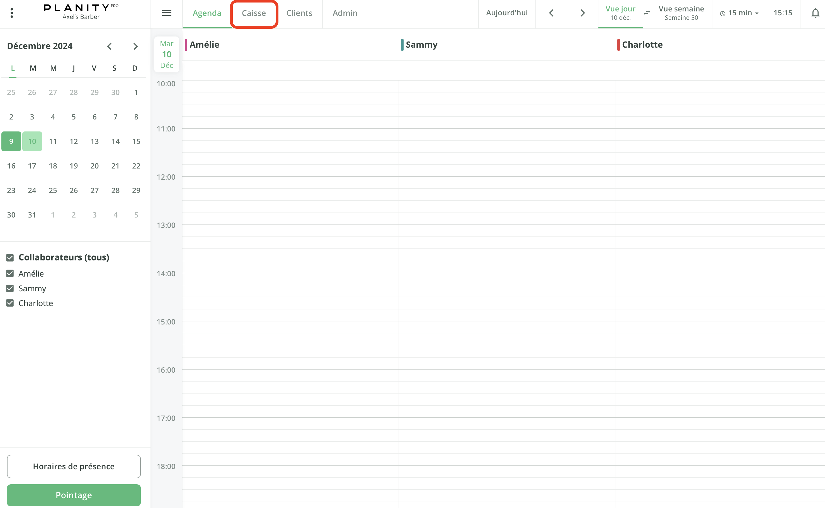Select December 9 in the mini calendar
825x508 pixels.
click(11, 141)
